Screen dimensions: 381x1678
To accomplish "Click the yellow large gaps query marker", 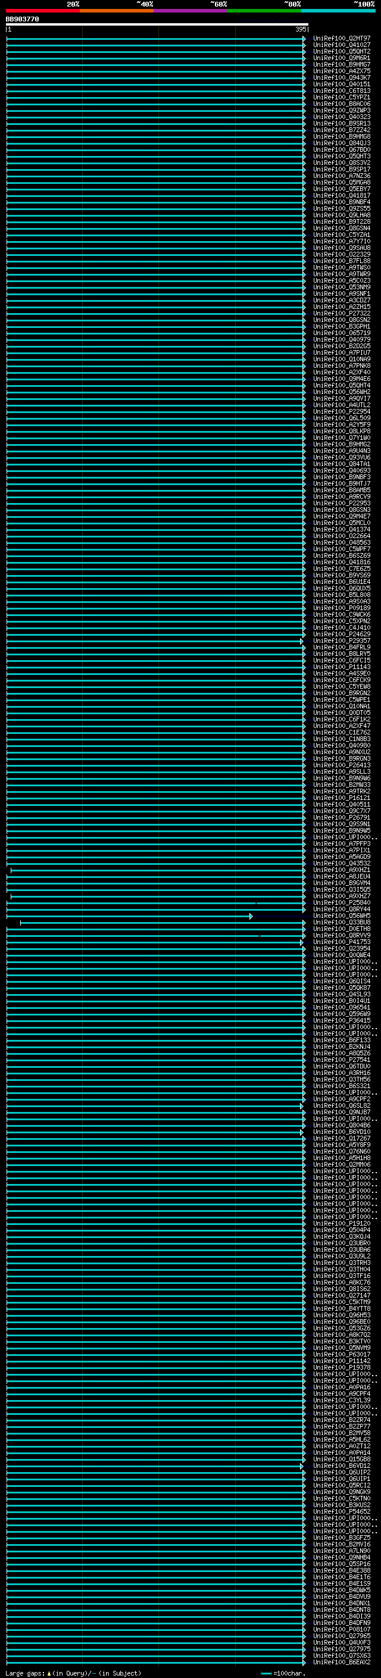I will click(x=49, y=1673).
